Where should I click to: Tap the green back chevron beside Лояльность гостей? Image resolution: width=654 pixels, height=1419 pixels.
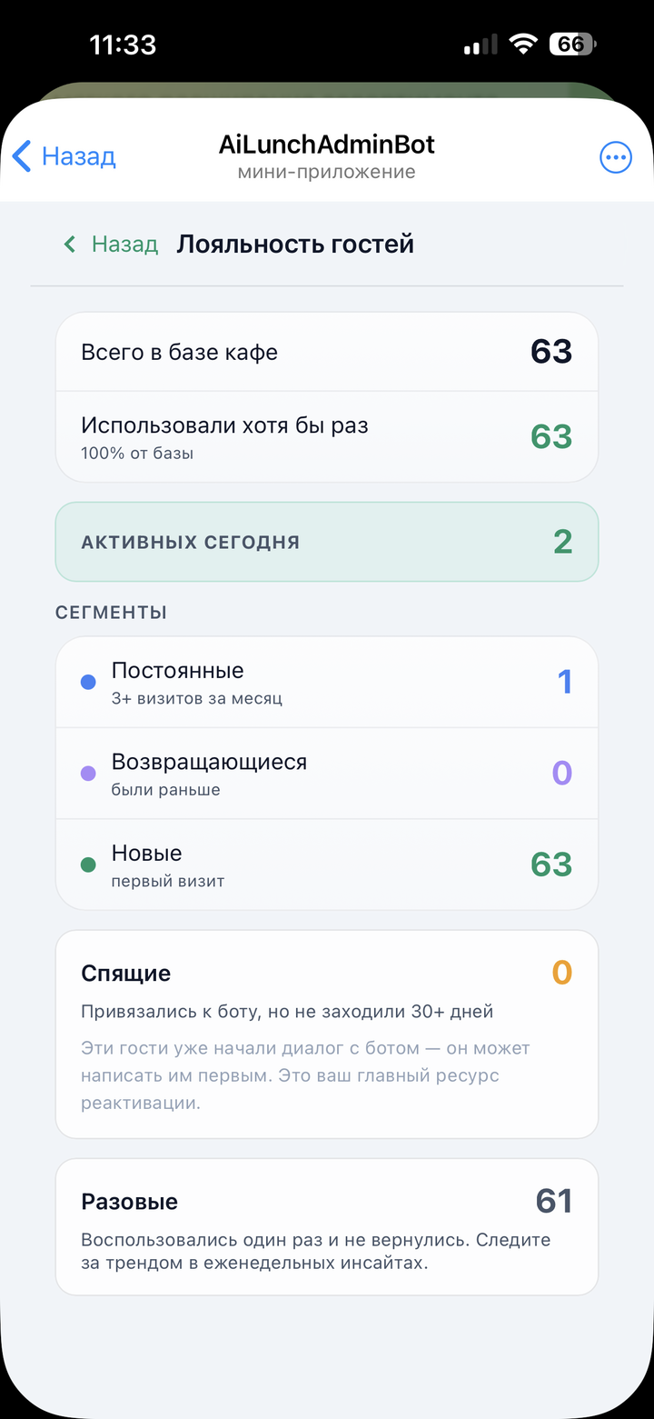[69, 244]
